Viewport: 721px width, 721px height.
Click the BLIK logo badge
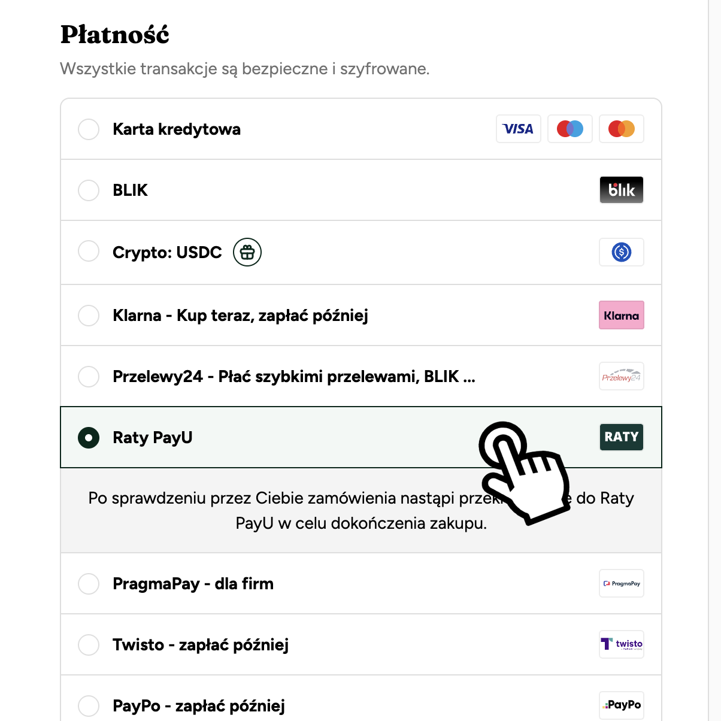pos(622,190)
